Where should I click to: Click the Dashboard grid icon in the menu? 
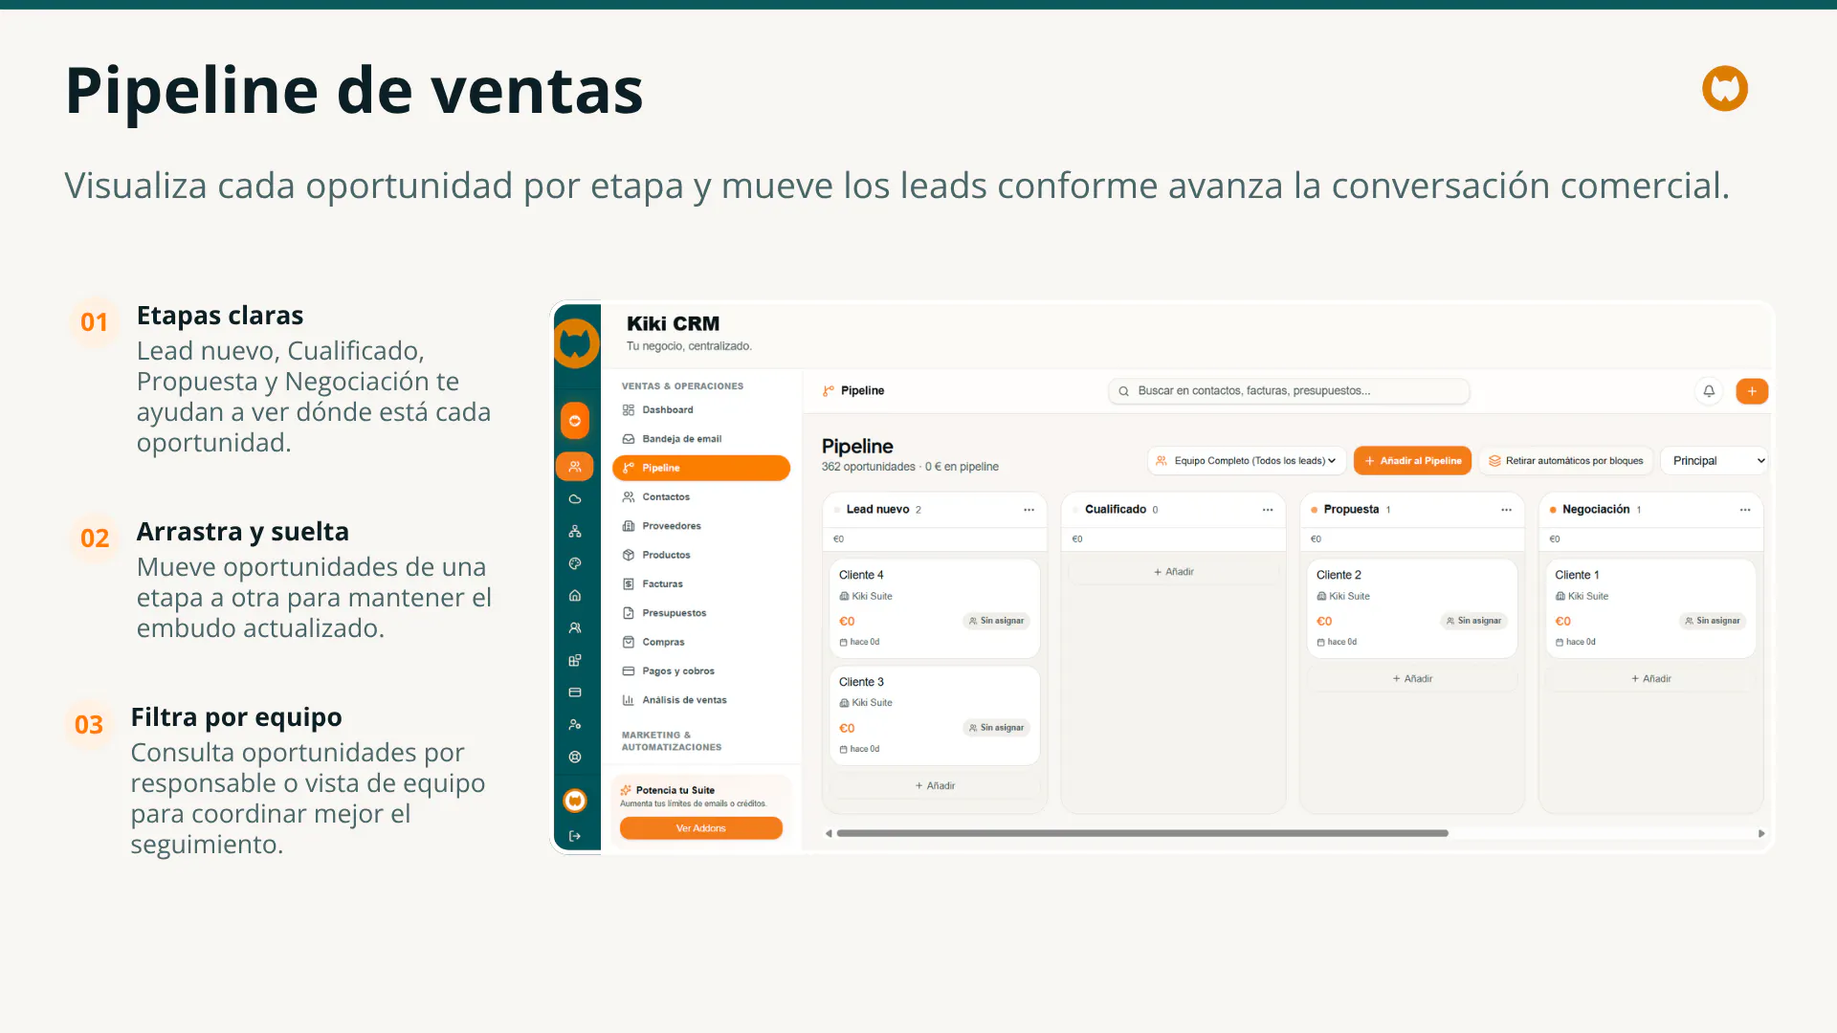(629, 410)
